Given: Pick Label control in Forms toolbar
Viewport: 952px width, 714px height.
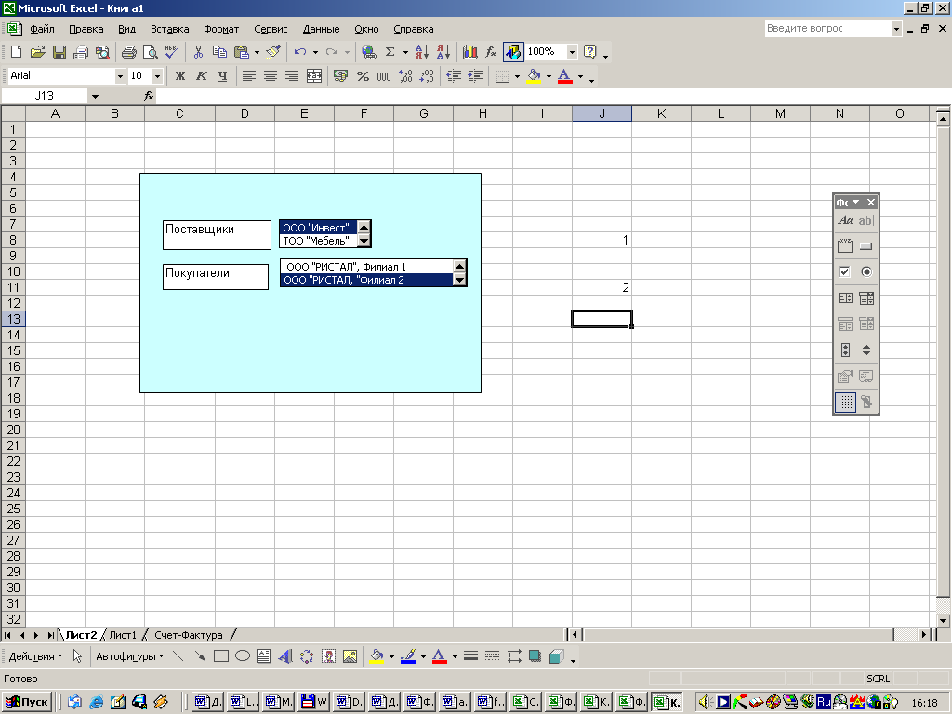Looking at the screenshot, I should [x=844, y=220].
